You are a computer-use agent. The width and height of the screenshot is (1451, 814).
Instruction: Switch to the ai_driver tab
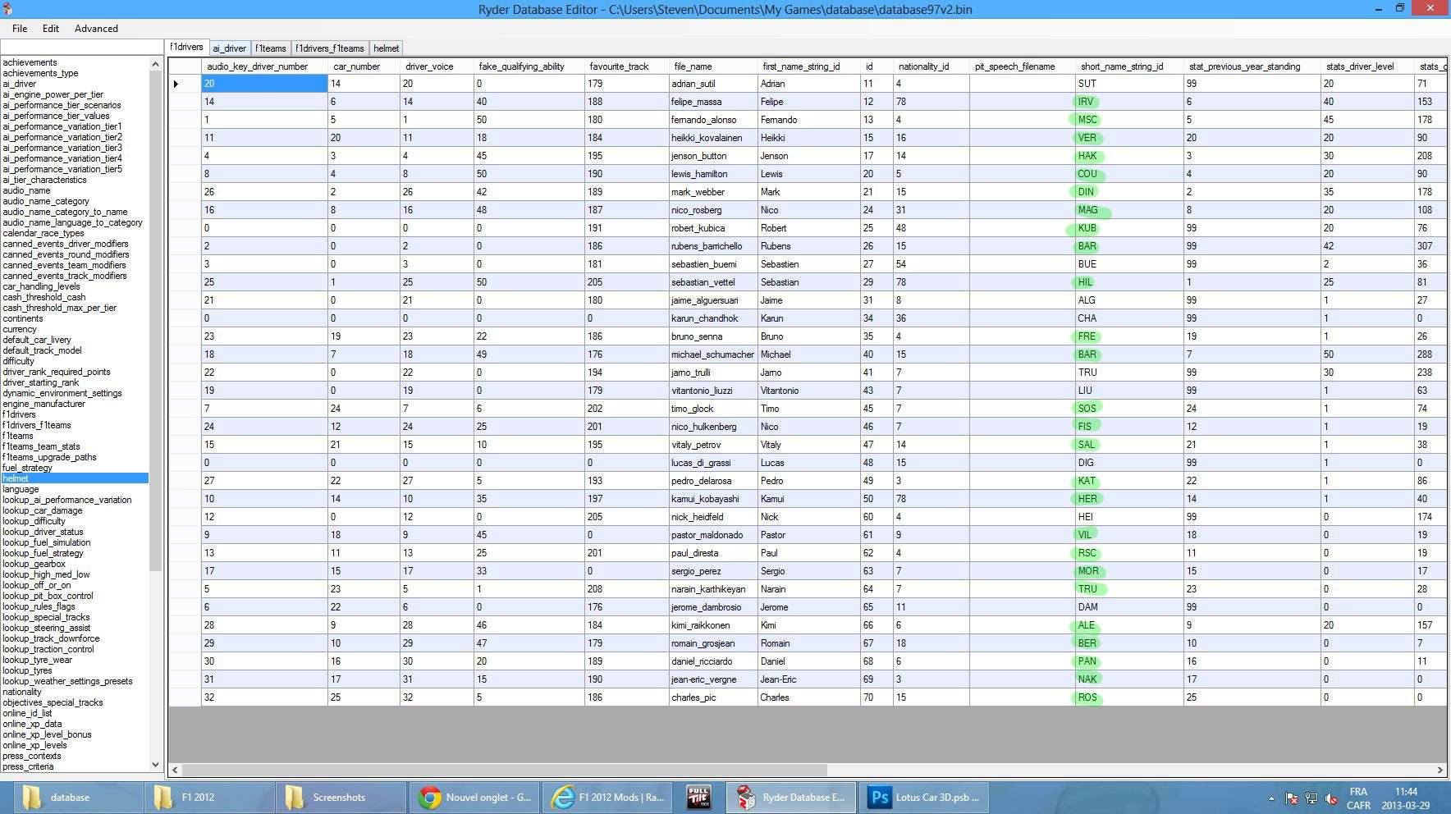[229, 48]
